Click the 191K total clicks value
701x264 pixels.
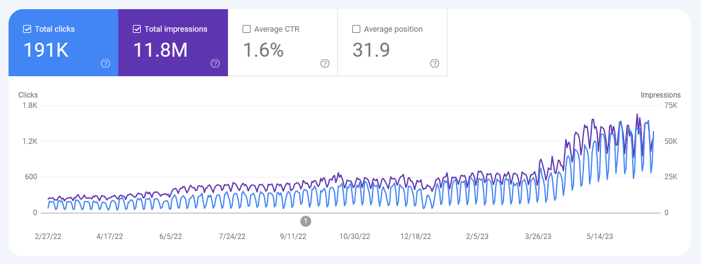click(x=46, y=51)
